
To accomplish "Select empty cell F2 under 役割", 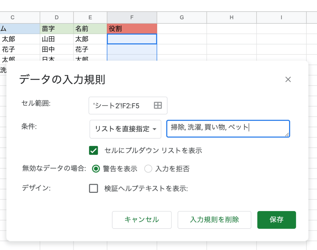I will (x=132, y=39).
